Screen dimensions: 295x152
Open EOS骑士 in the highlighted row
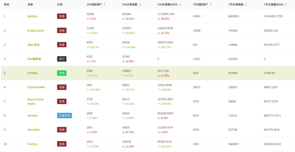point(33,73)
